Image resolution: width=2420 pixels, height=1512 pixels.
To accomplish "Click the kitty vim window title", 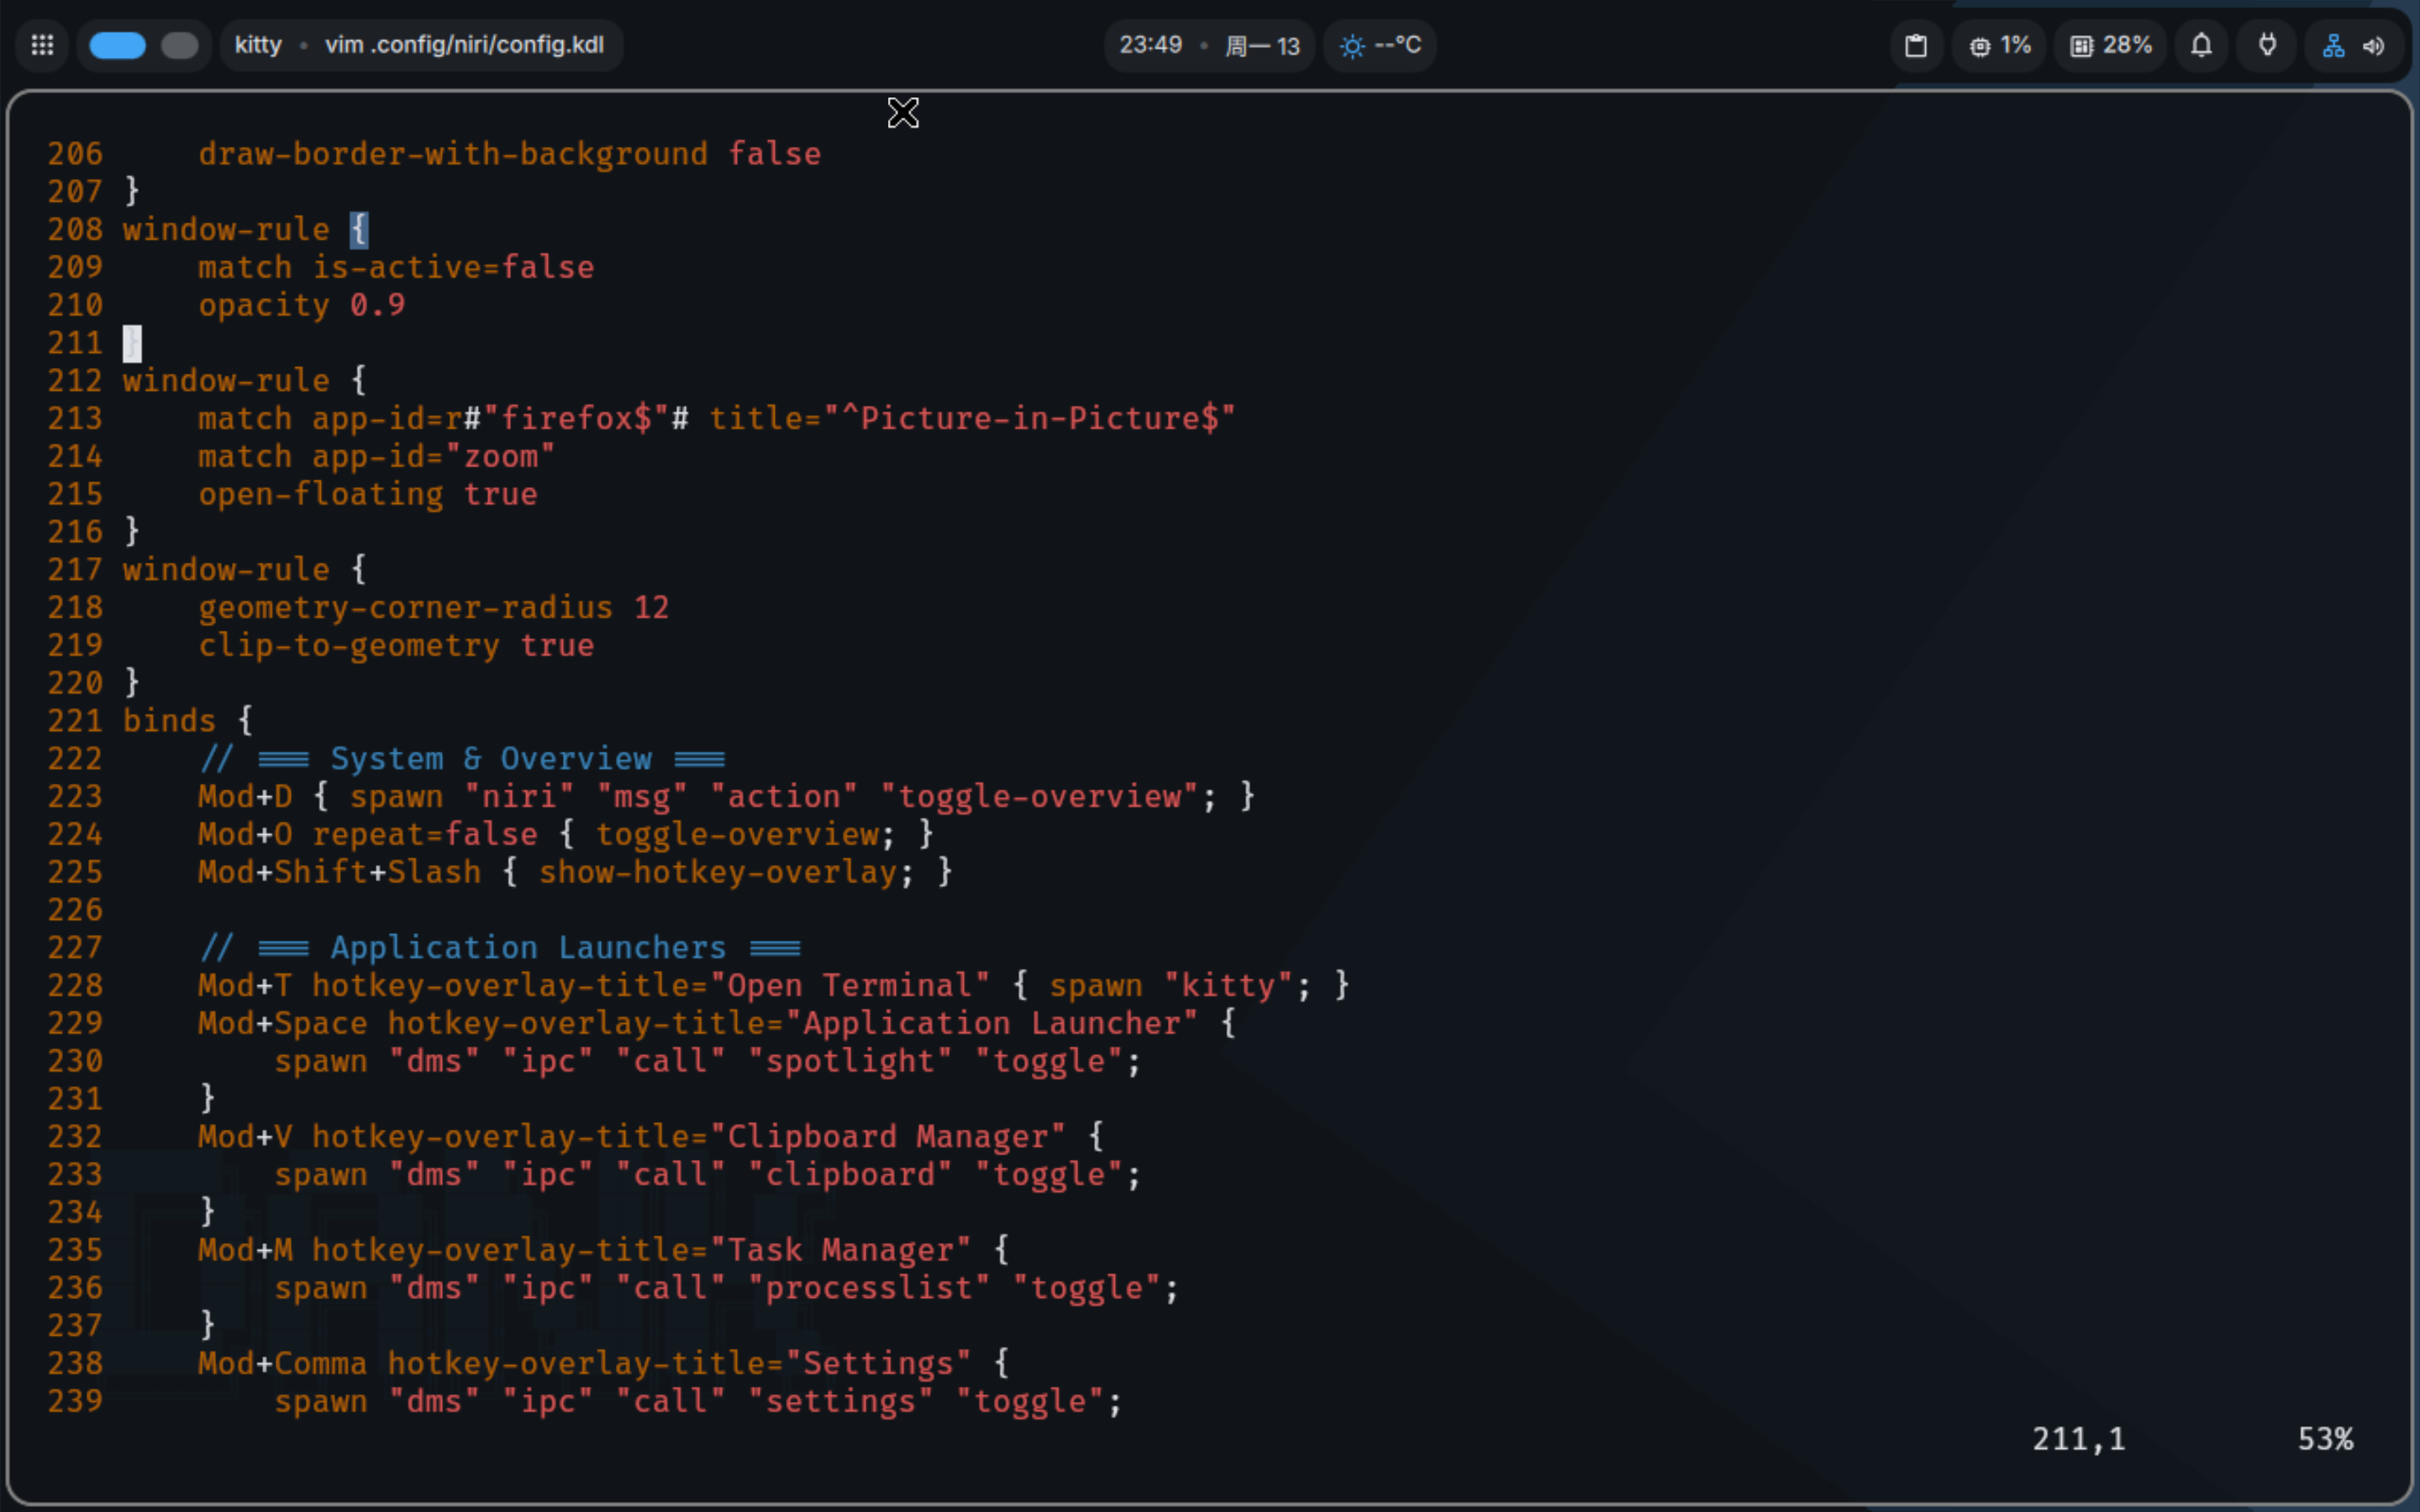I will pos(419,46).
